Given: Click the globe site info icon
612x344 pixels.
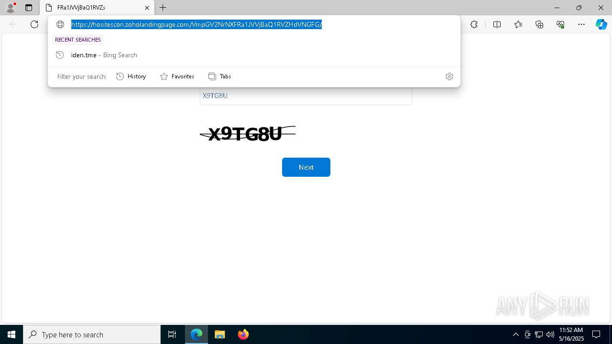Looking at the screenshot, I should (x=60, y=24).
